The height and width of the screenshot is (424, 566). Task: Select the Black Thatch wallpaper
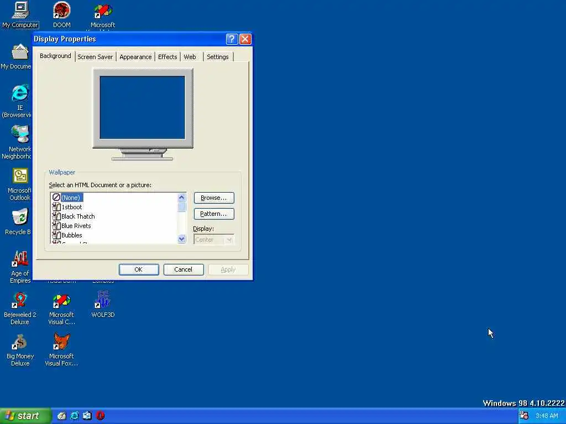click(x=74, y=216)
